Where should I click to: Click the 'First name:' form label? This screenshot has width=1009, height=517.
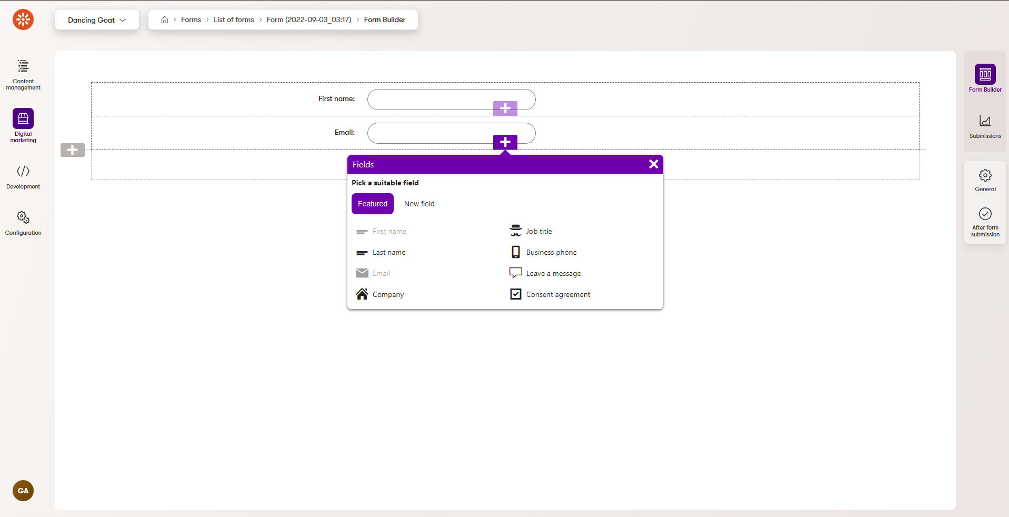click(336, 98)
